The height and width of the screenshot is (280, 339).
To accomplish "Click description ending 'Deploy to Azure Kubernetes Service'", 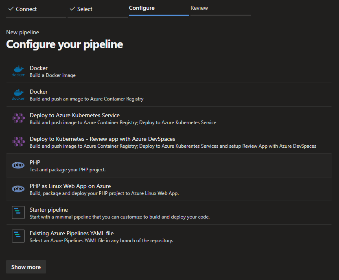I will 123,122.
